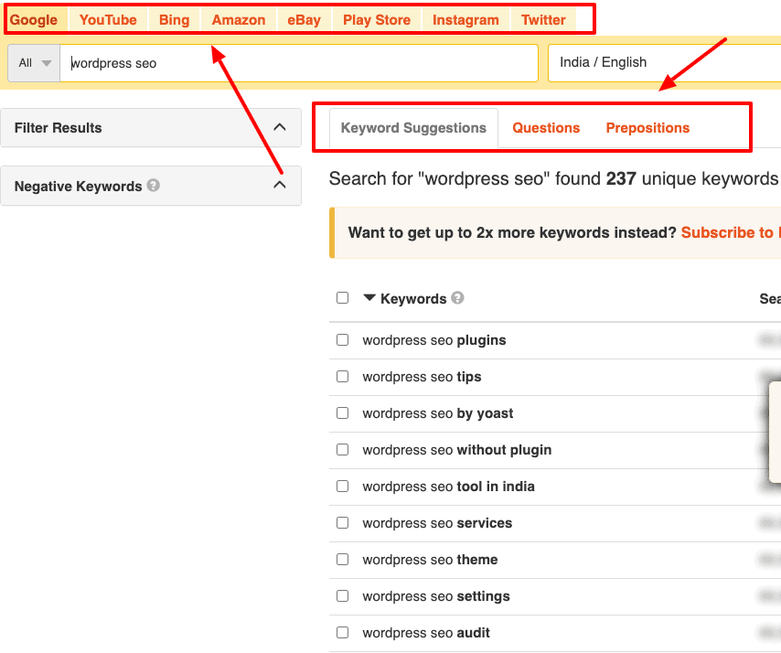The image size is (781, 653).
Task: Switch to the Bing tab
Action: [x=175, y=20]
